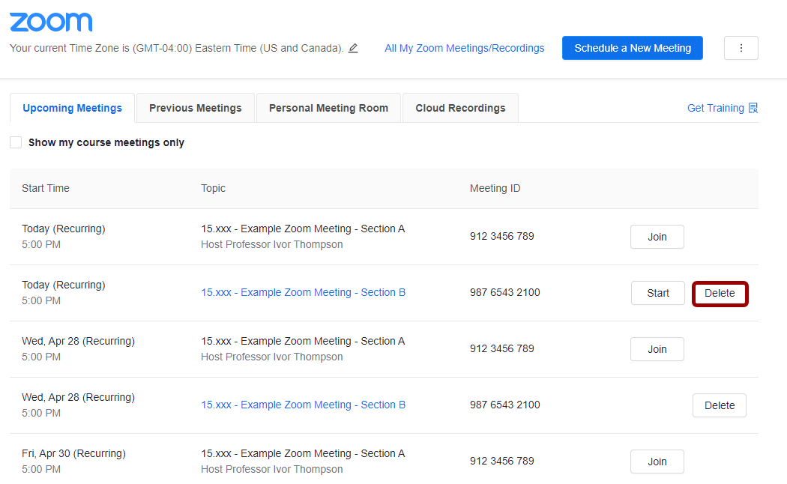Open the Personal Meeting Room tab
This screenshot has width=787, height=484.
point(328,108)
